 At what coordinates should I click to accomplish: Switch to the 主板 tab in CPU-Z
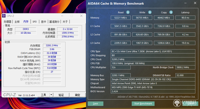tap(17, 22)
